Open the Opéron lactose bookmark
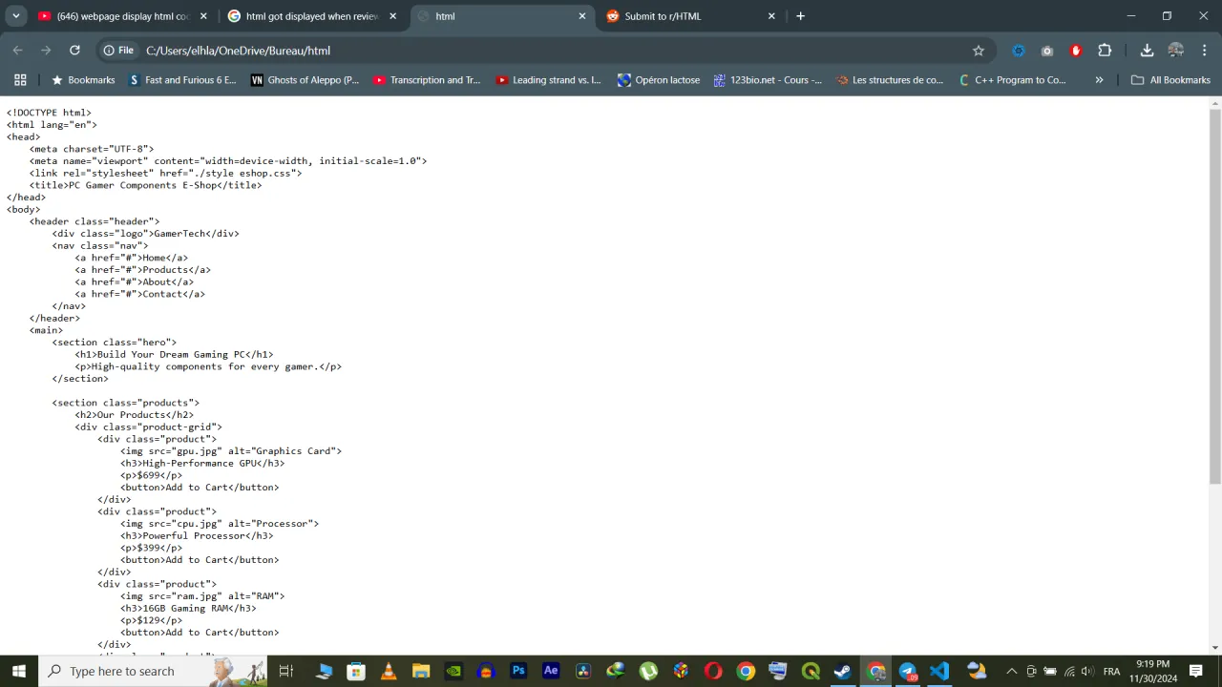1222x687 pixels. [x=658, y=80]
